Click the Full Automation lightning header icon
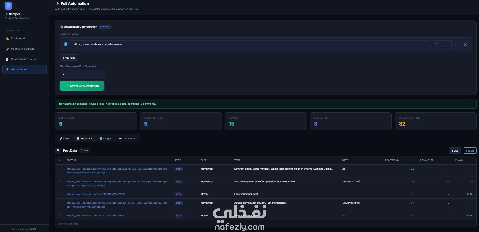The width and height of the screenshot is (479, 232). (58, 4)
